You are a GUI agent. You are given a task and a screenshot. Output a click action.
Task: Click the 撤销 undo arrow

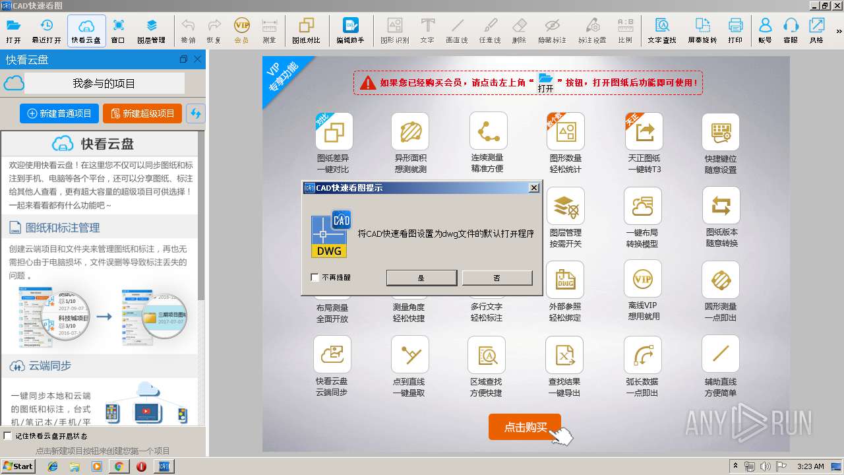pos(188,30)
